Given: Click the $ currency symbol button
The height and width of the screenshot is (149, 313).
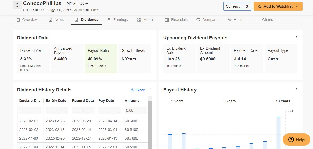Looking at the screenshot, I should click(x=247, y=6).
